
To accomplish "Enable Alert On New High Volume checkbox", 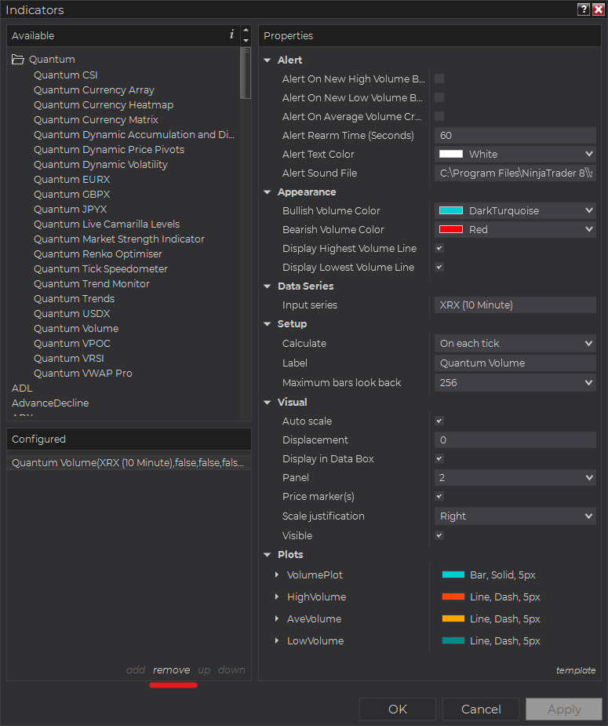I will pyautogui.click(x=439, y=78).
